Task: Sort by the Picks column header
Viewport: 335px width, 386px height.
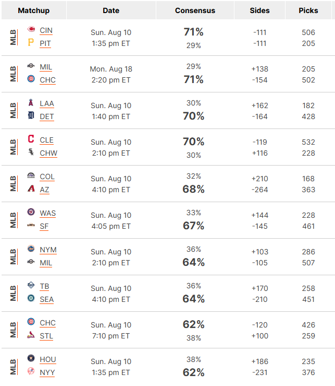Action: [x=308, y=10]
